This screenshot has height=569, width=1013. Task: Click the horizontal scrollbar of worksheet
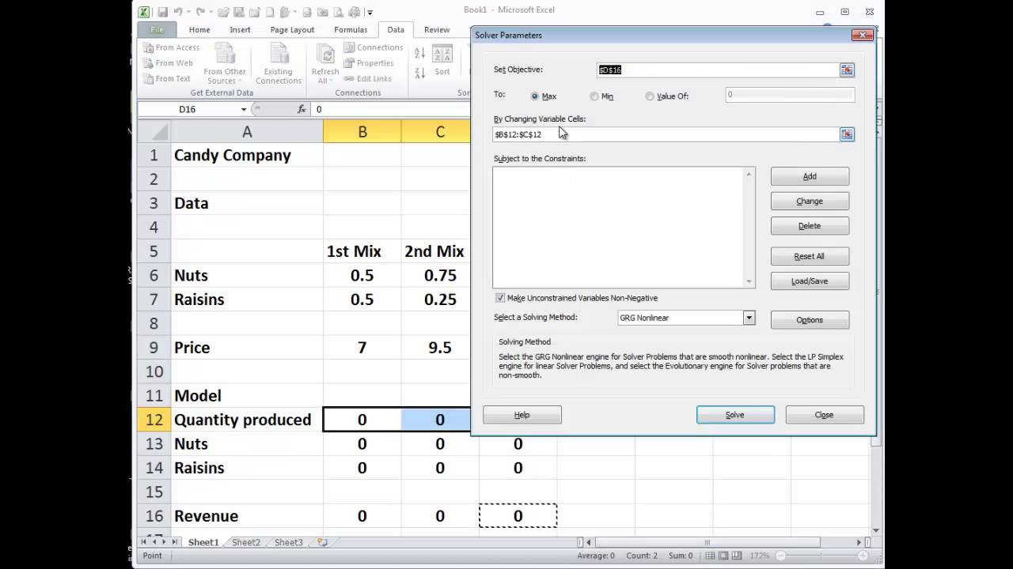point(722,543)
